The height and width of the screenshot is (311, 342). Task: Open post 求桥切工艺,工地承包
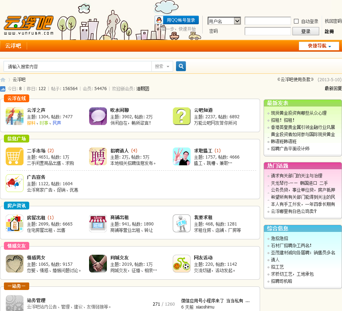[292, 274]
